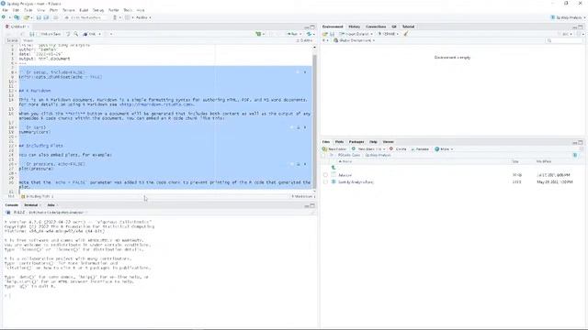
Task: Open the Including Plots section navigator
Action: (x=38, y=196)
